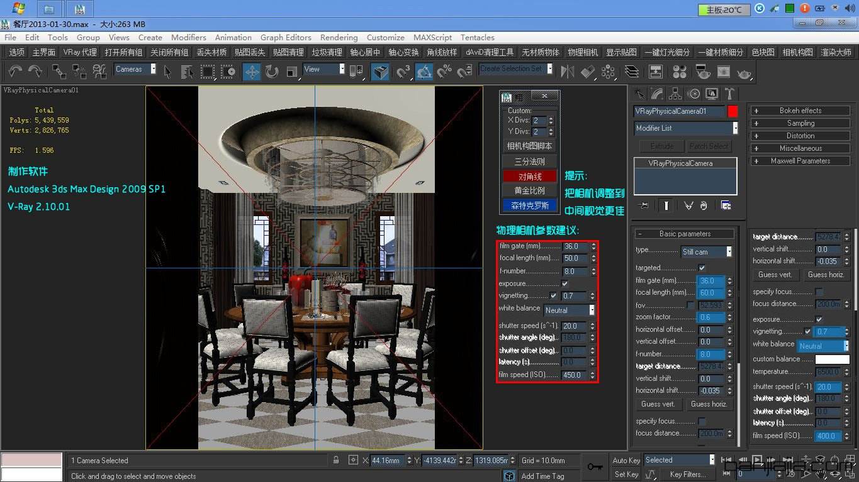This screenshot has height=482, width=859.
Task: Open the Modifier List dropdown
Action: tap(686, 128)
